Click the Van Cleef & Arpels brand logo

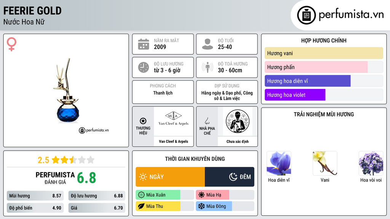coord(173,119)
